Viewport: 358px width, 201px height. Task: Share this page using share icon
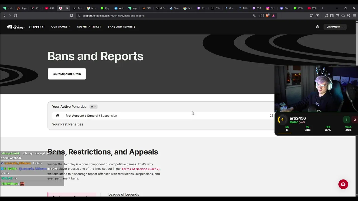point(260,16)
